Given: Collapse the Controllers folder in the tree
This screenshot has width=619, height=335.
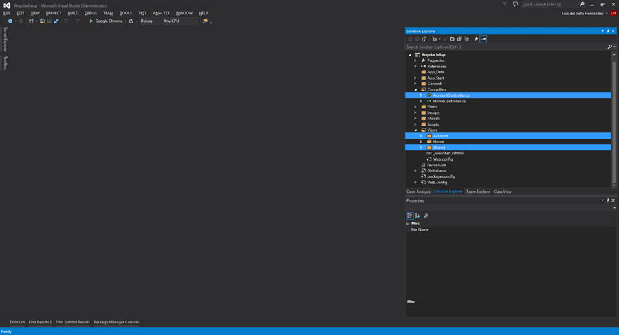Looking at the screenshot, I should pos(416,89).
